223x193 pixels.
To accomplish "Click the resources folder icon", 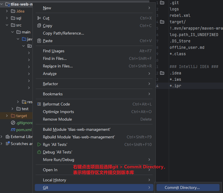I will coord(24,102).
